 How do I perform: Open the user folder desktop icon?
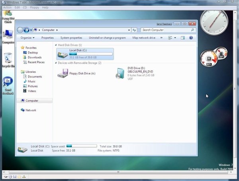click(x=8, y=17)
